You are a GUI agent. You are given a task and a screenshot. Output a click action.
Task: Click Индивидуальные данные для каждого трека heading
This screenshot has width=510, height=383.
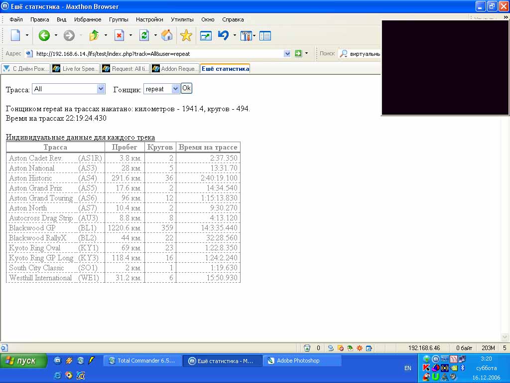80,137
